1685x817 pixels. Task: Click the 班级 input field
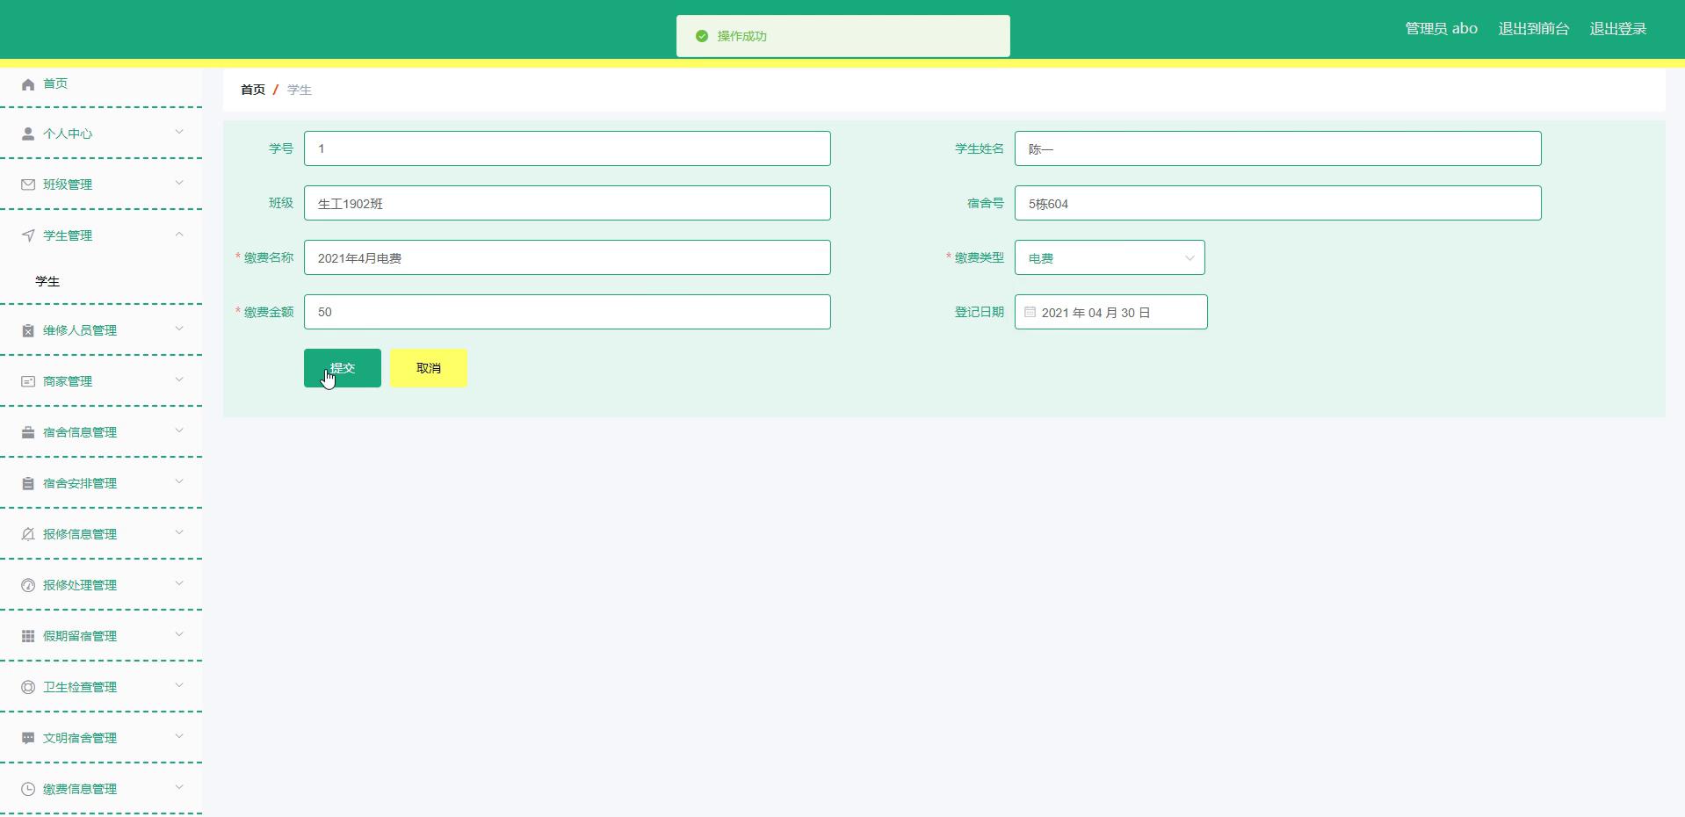(x=568, y=203)
